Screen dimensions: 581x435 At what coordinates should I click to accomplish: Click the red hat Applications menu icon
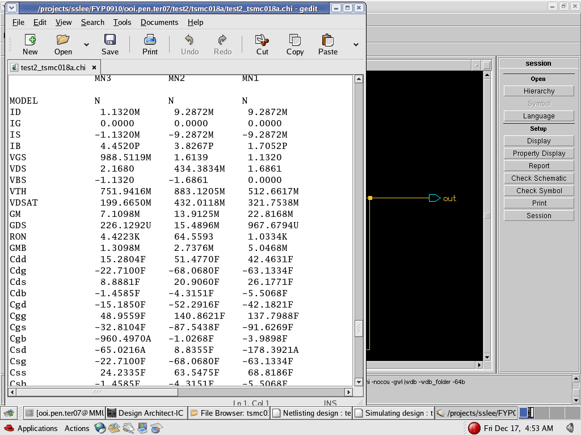9,428
